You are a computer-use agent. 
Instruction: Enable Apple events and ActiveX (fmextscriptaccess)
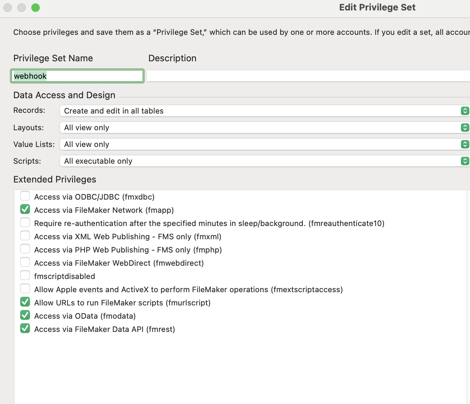point(25,289)
